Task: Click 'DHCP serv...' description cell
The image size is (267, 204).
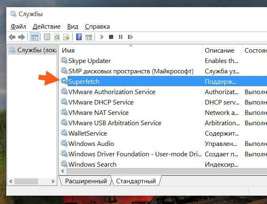Action: 222,102
